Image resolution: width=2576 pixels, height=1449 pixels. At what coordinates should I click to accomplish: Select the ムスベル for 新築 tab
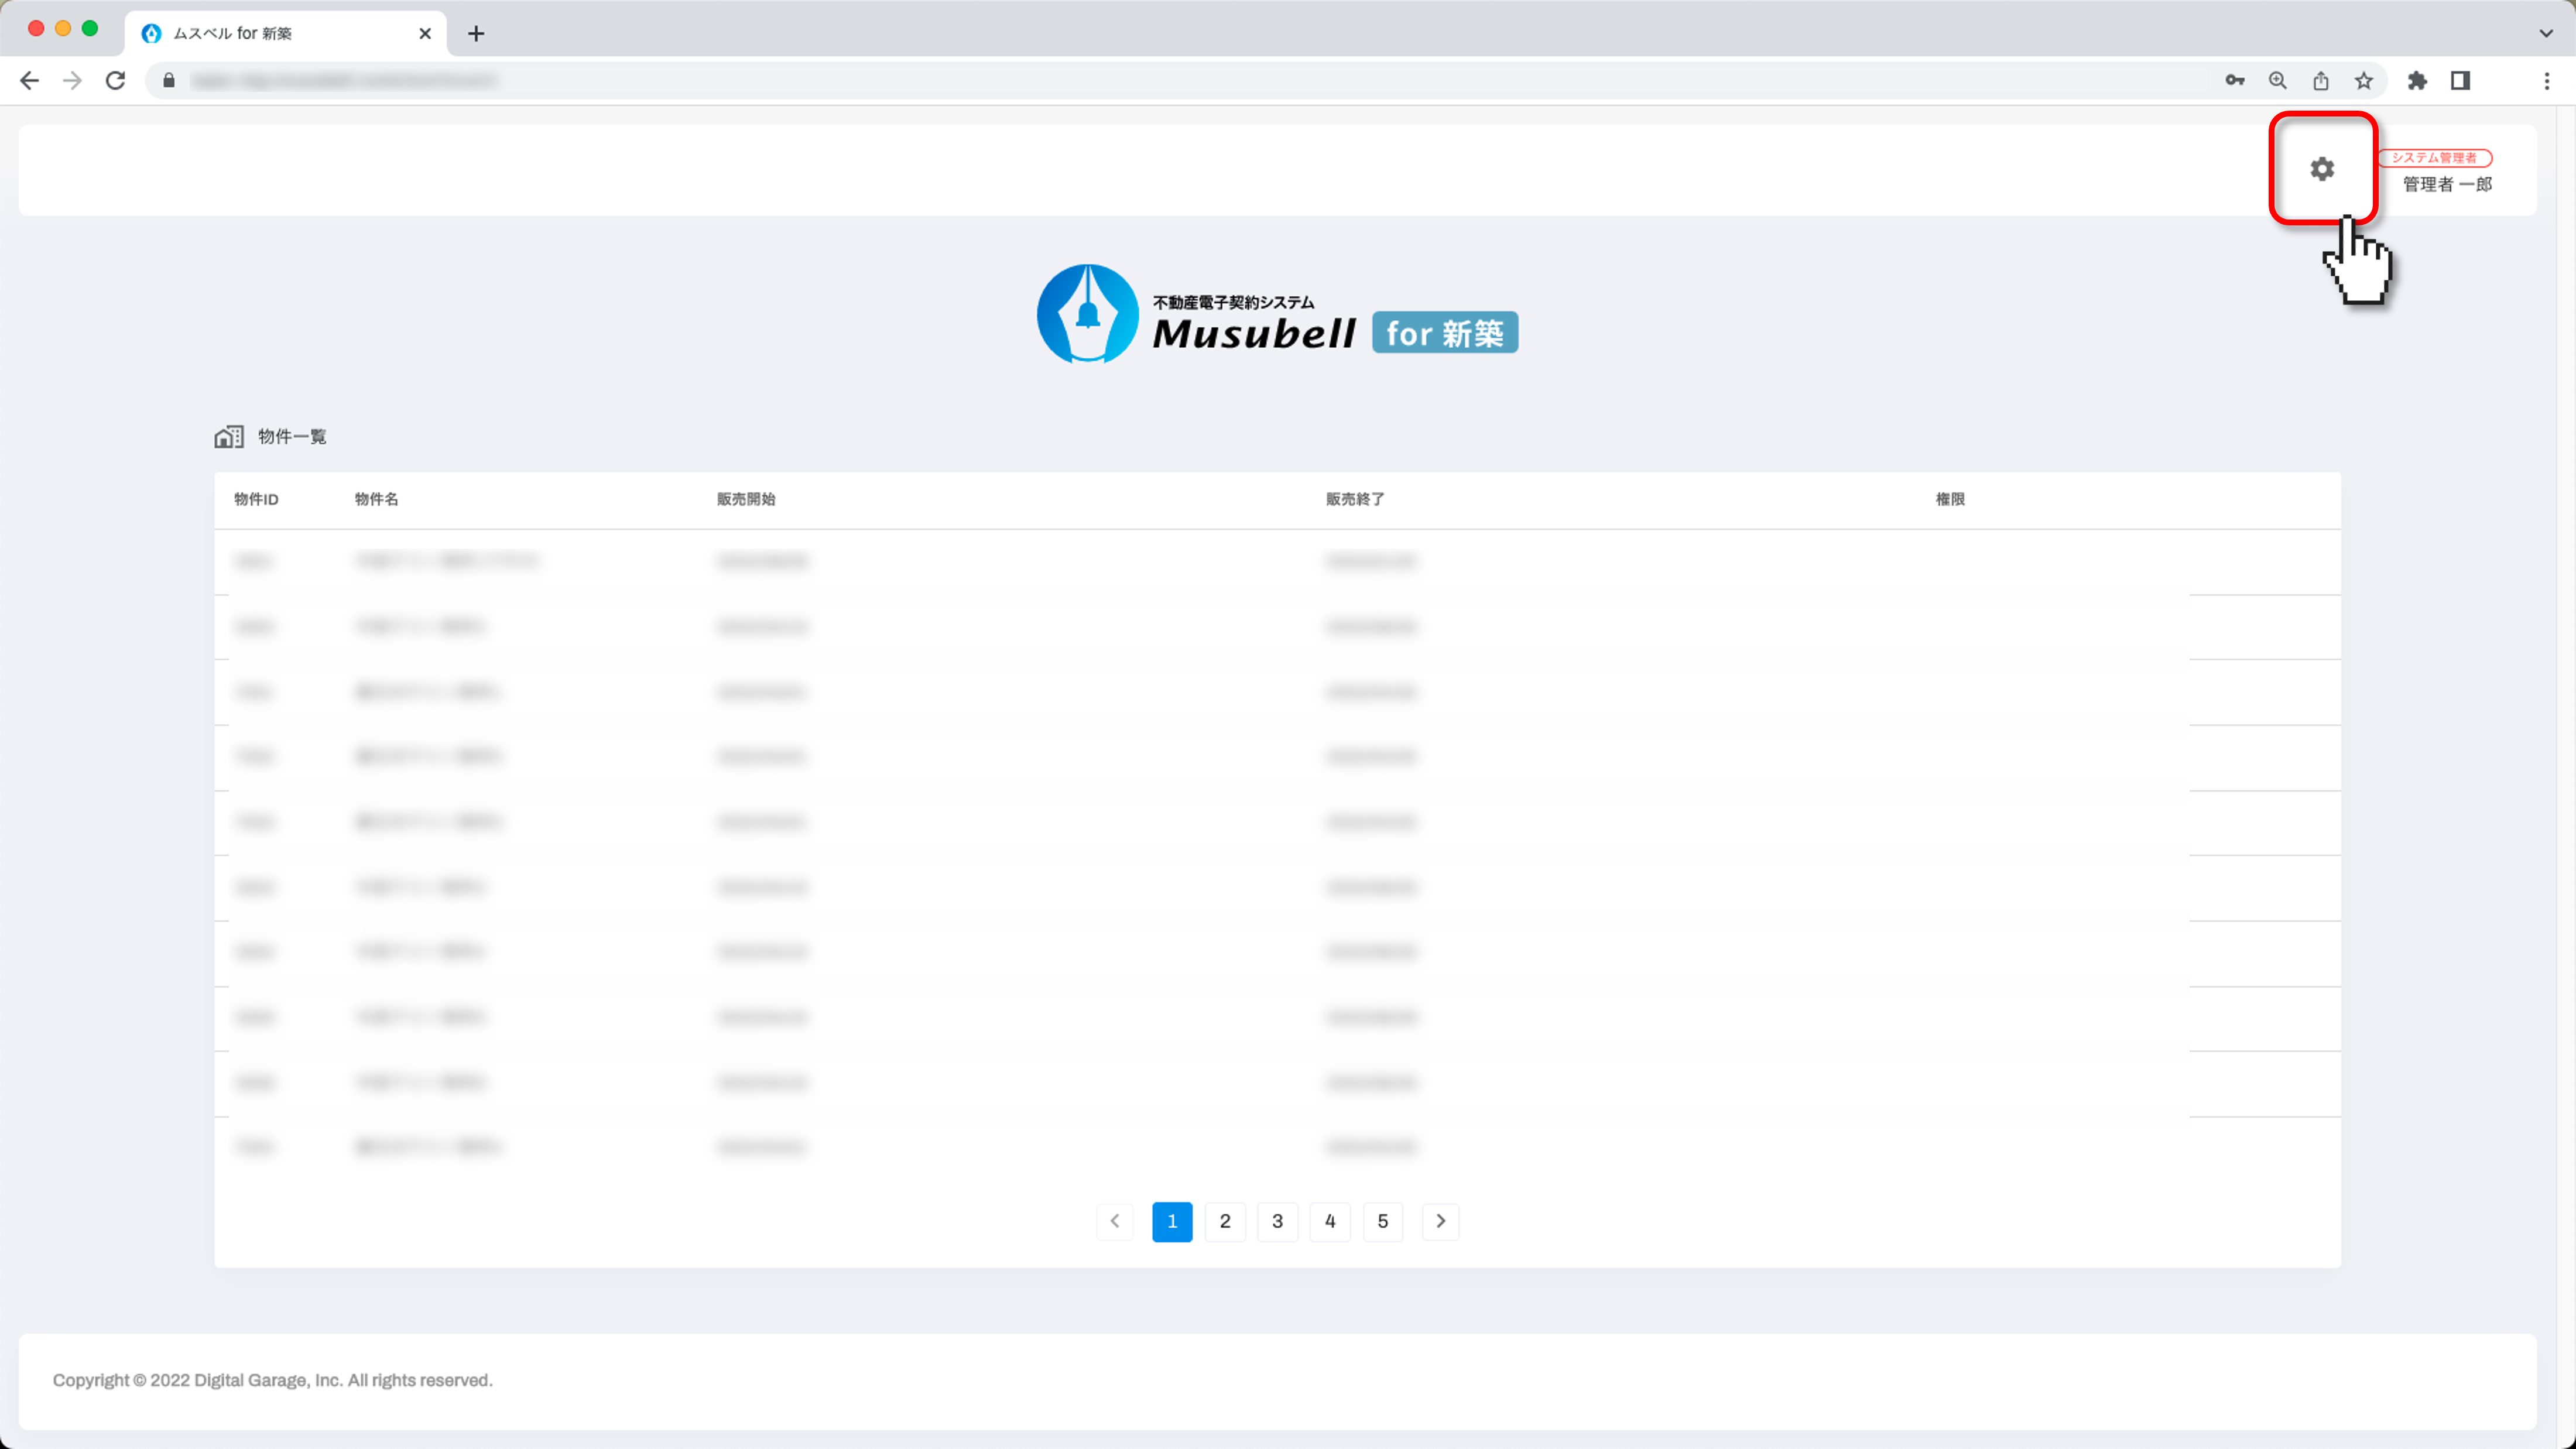point(270,34)
